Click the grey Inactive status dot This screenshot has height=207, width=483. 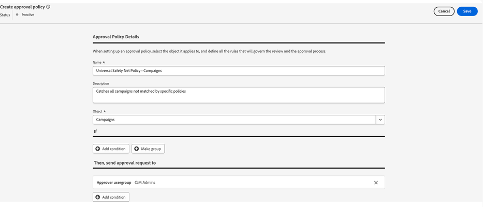(x=17, y=14)
